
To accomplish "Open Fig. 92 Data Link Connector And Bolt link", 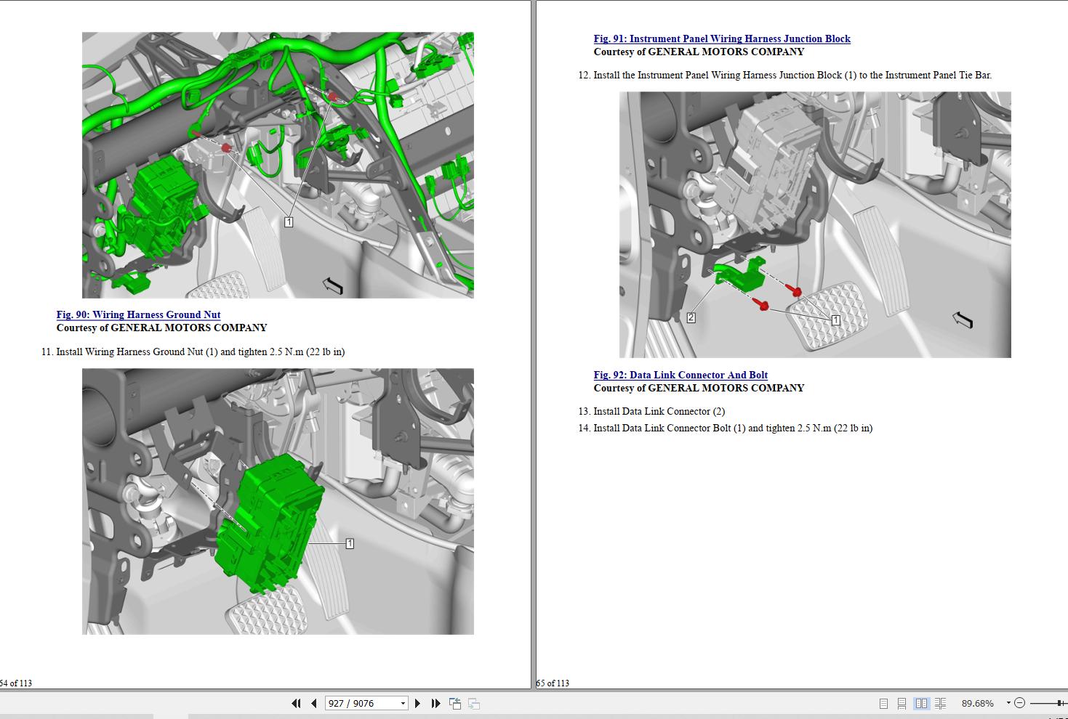I will tap(680, 375).
